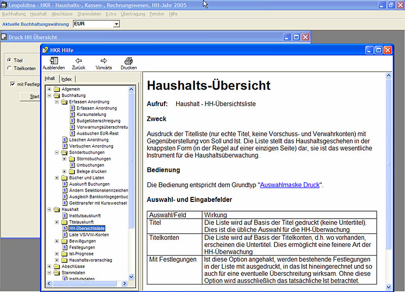Expand the Abschlüsse tree node
Image resolution: width=405 pixels, height=292 pixels.
click(50, 266)
